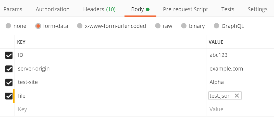The height and width of the screenshot is (118, 274).
Task: Switch to the Authorization tab
Action: 53,9
